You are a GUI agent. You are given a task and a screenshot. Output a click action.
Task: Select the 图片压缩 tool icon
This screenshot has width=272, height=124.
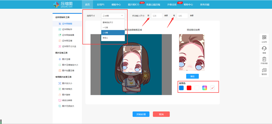(x=60, y=59)
